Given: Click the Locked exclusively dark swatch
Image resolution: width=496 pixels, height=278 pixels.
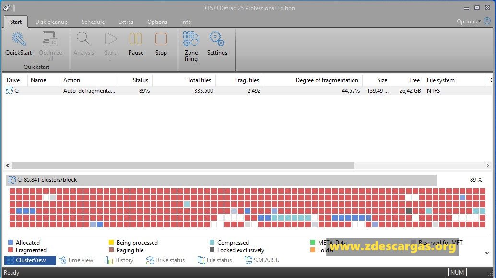Looking at the screenshot, I should 212,250.
